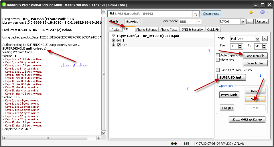Click the log horizontal scrollbar thumb
This screenshot has height=147, width=274.
48,138
